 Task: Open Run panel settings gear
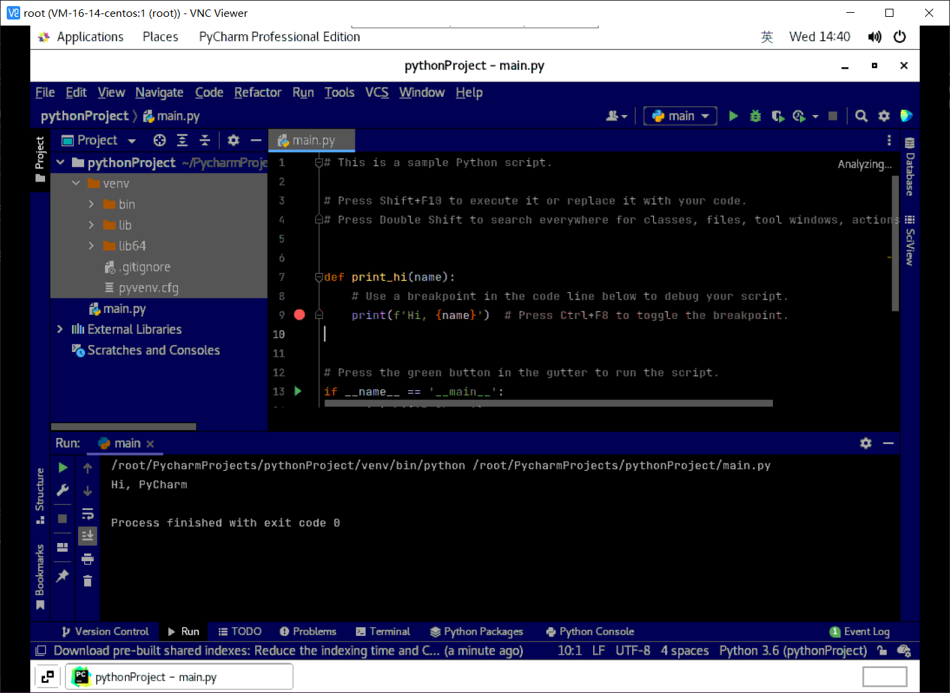(x=866, y=443)
